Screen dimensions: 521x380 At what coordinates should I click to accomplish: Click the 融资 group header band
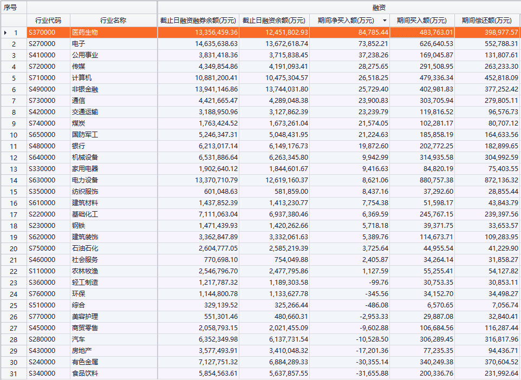tap(339, 8)
